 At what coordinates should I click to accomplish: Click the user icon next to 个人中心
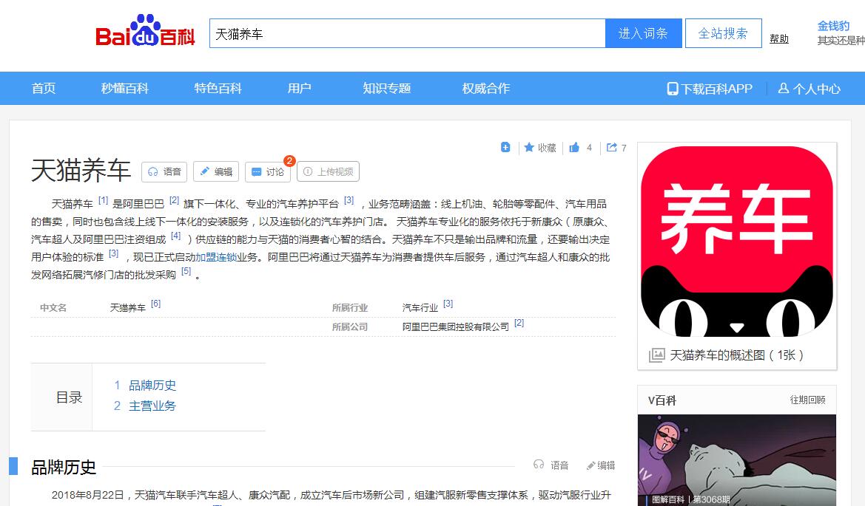coord(783,88)
